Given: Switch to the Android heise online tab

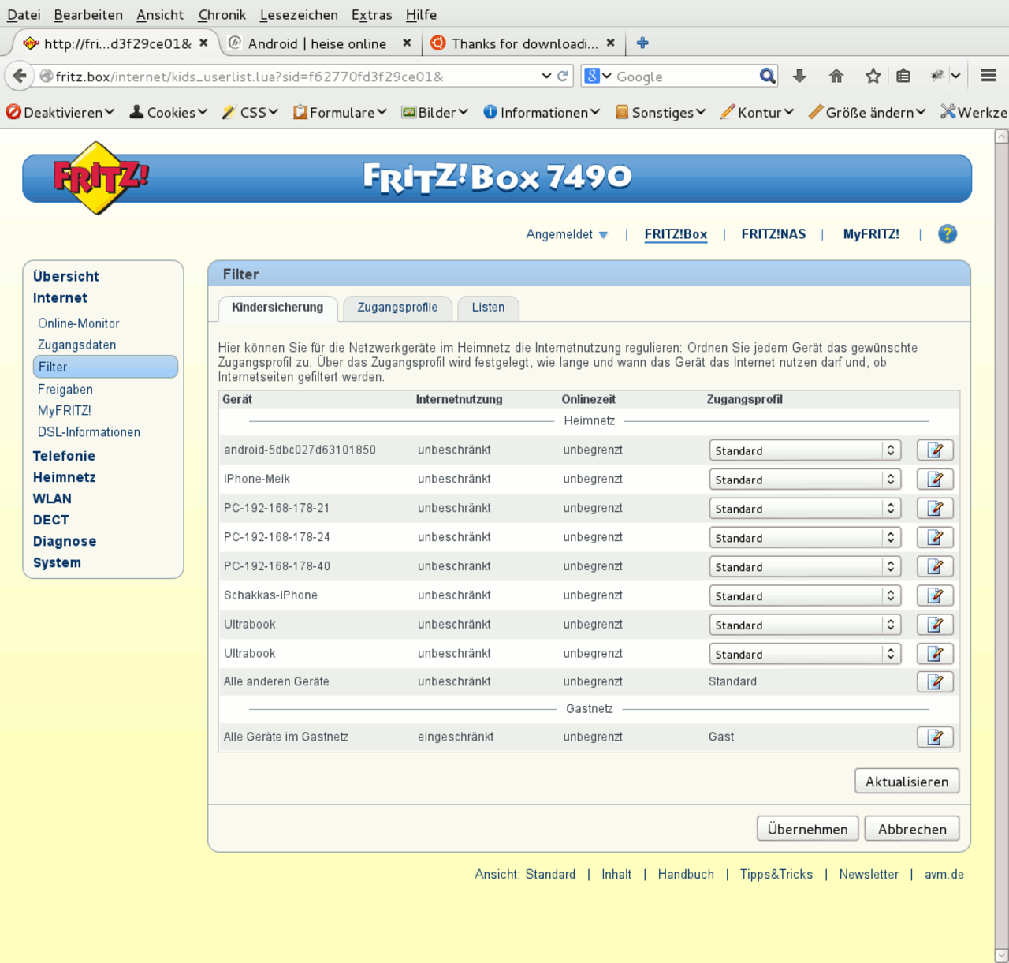Looking at the screenshot, I should point(317,43).
